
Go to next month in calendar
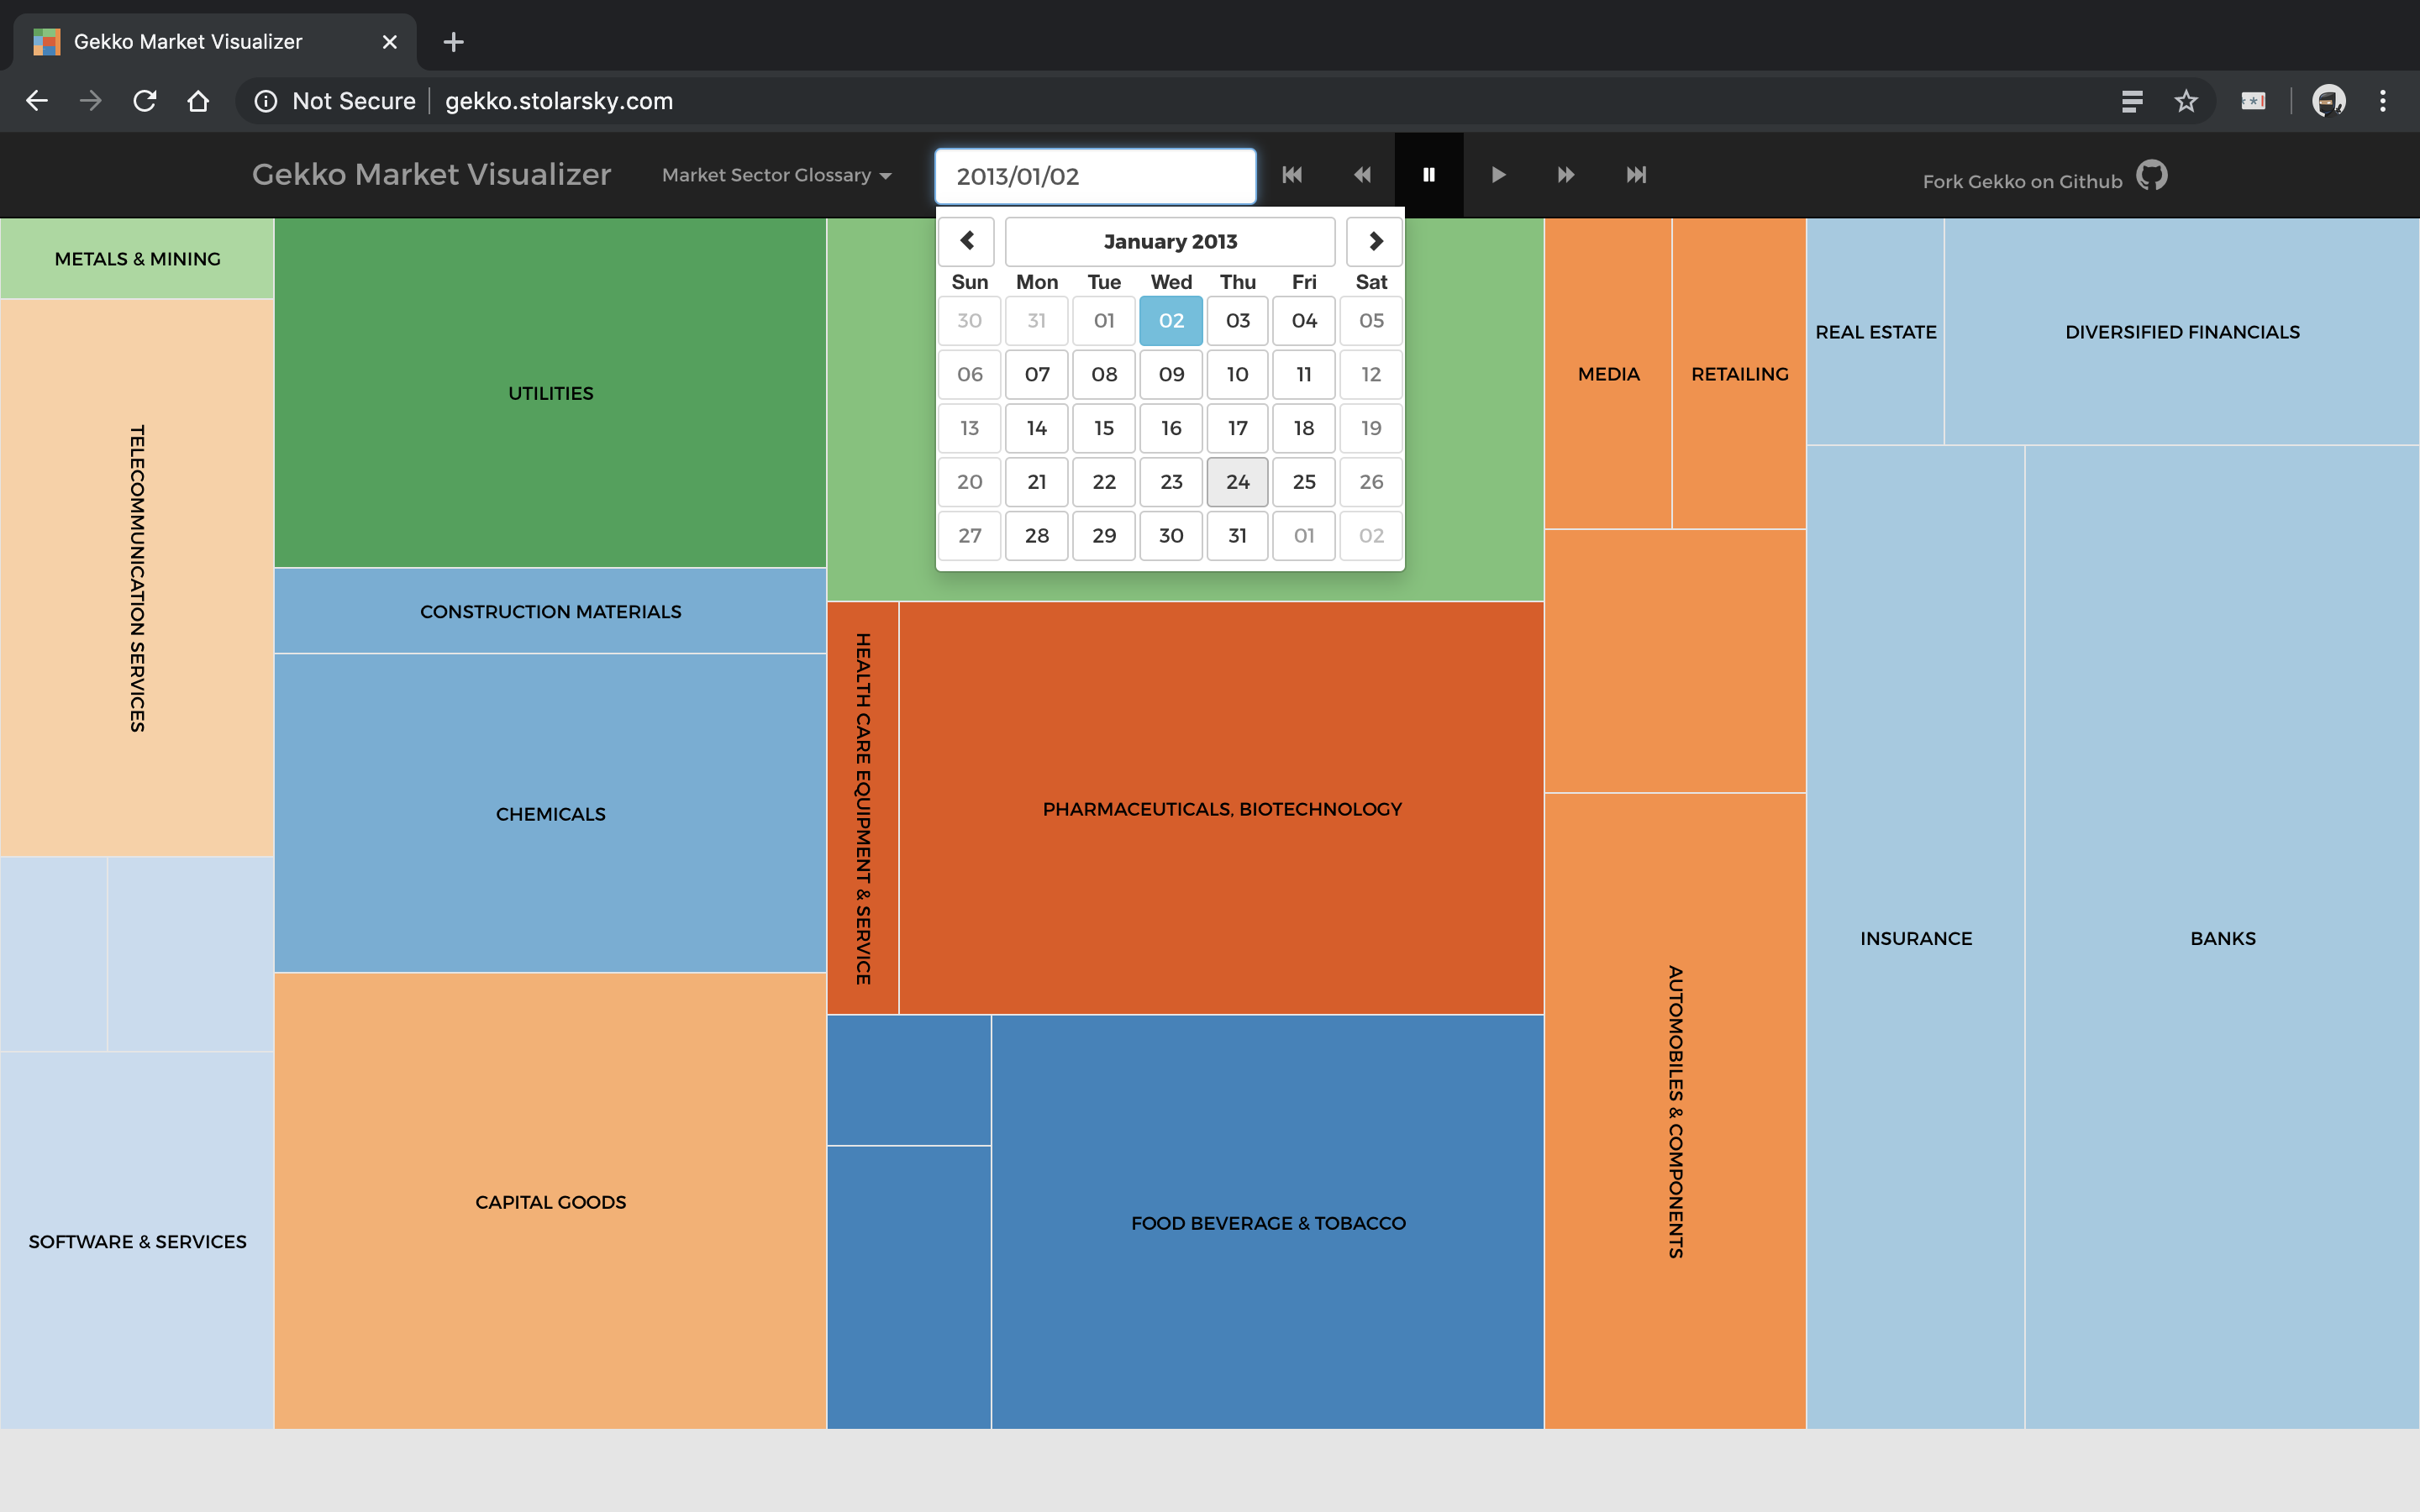(1375, 241)
